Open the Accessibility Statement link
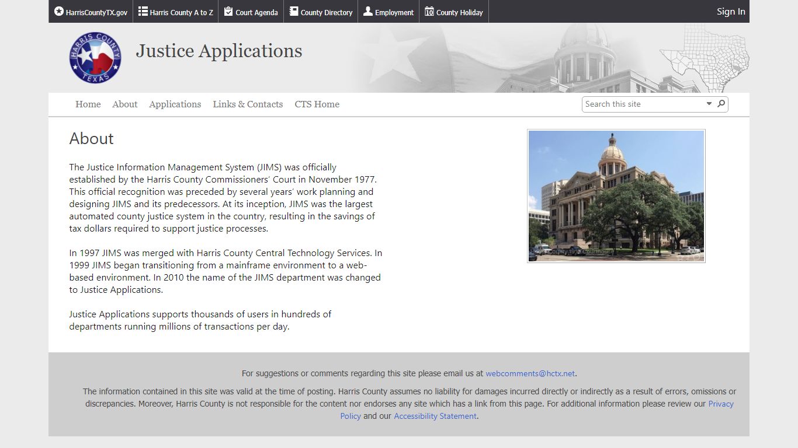Screen dimensions: 798x448 [435, 416]
